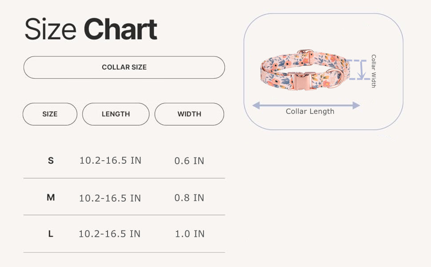Click the Collar Length horizontal arrow
This screenshot has width=431, height=267.
[306, 105]
